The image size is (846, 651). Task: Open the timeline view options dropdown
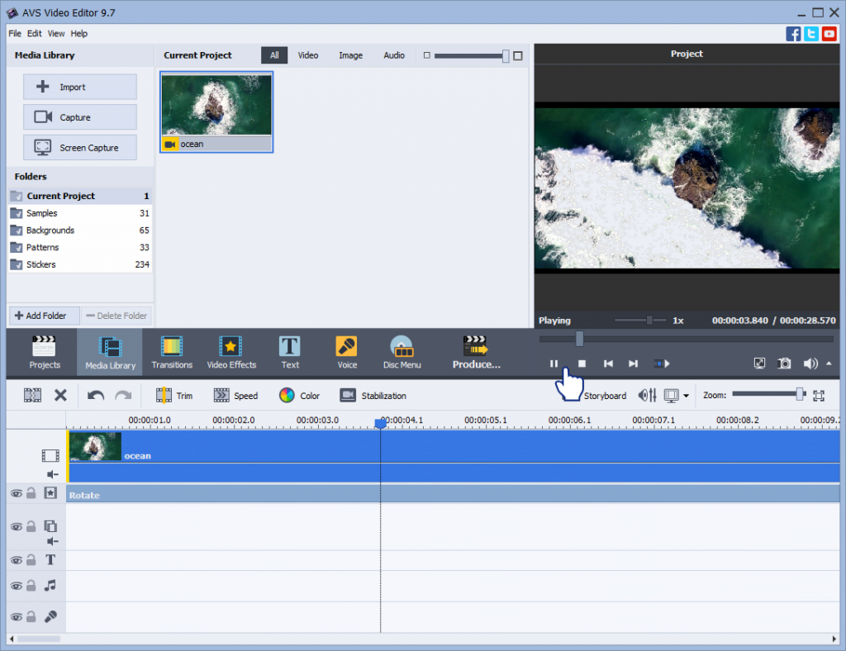(x=686, y=397)
